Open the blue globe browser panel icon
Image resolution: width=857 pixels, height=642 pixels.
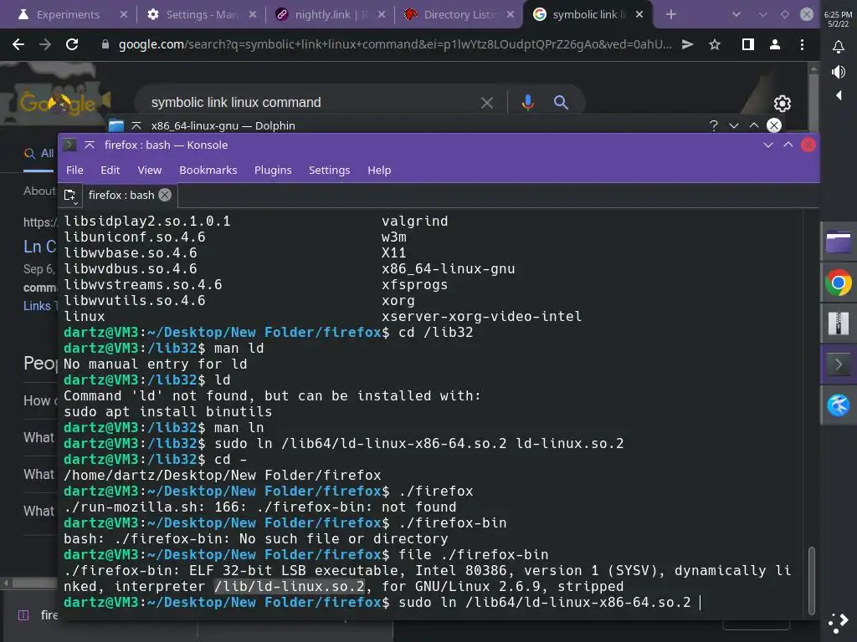click(x=838, y=405)
